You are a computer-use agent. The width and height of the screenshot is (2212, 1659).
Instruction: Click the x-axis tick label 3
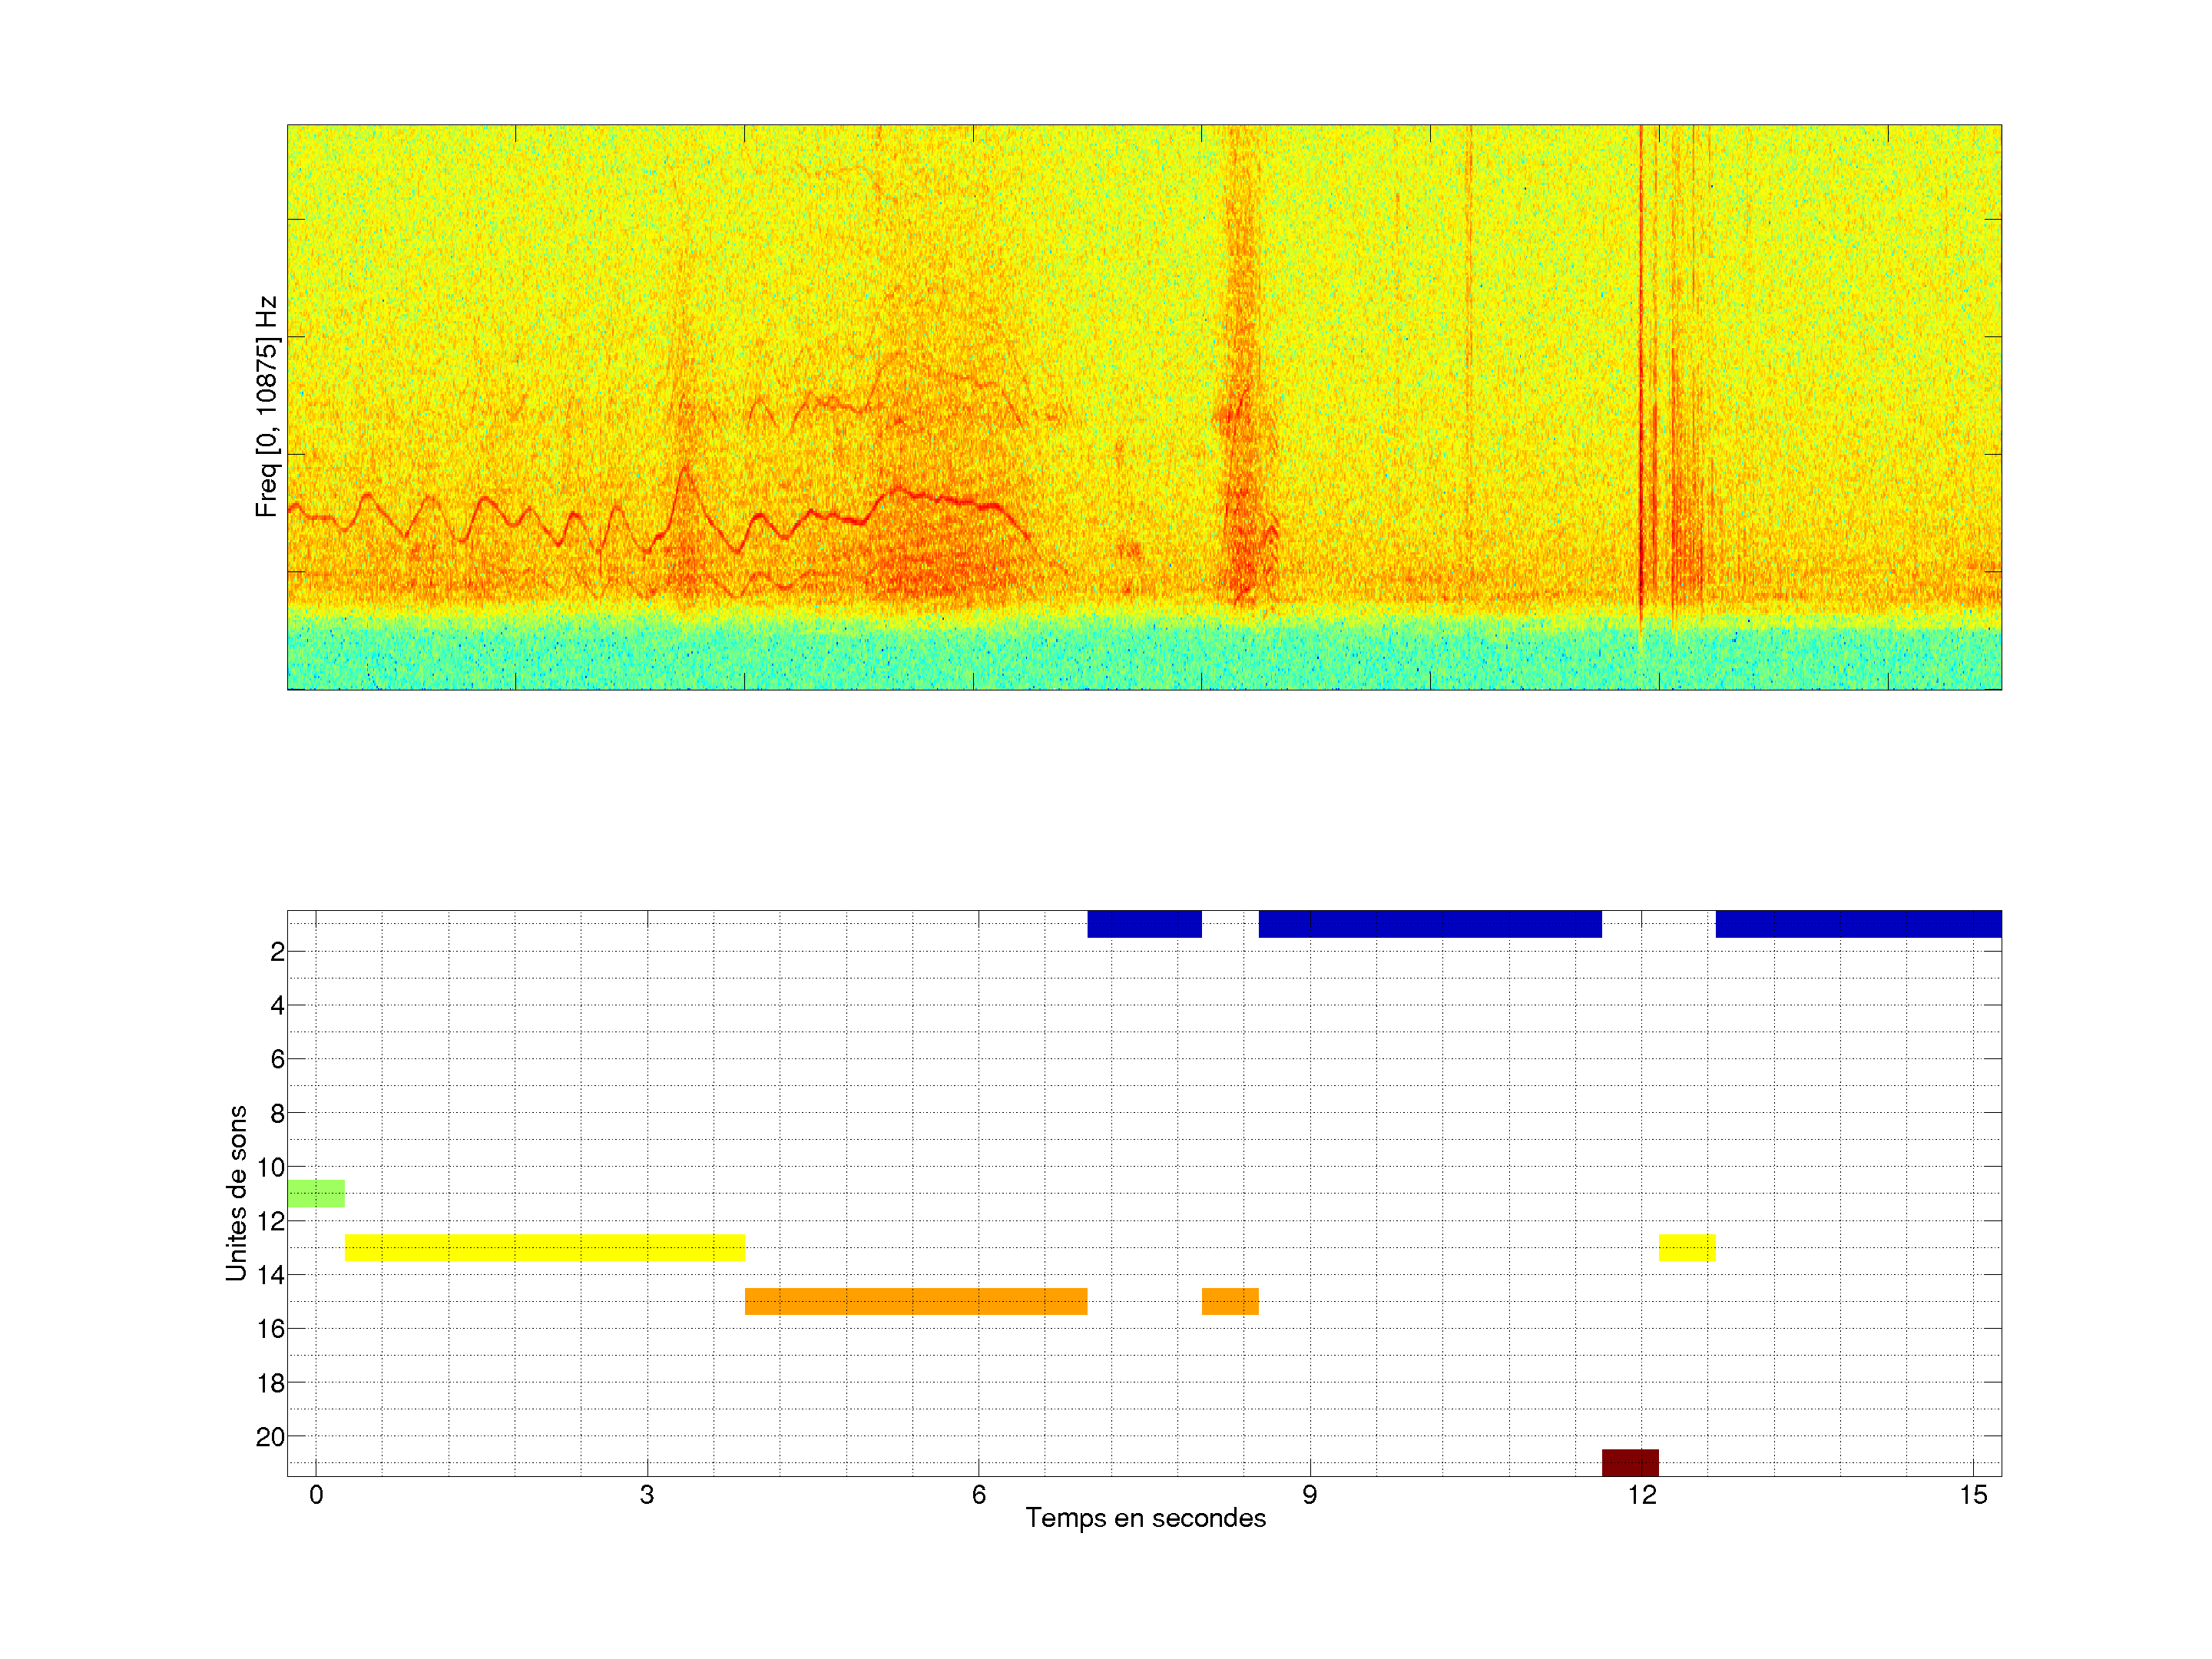tap(647, 1495)
